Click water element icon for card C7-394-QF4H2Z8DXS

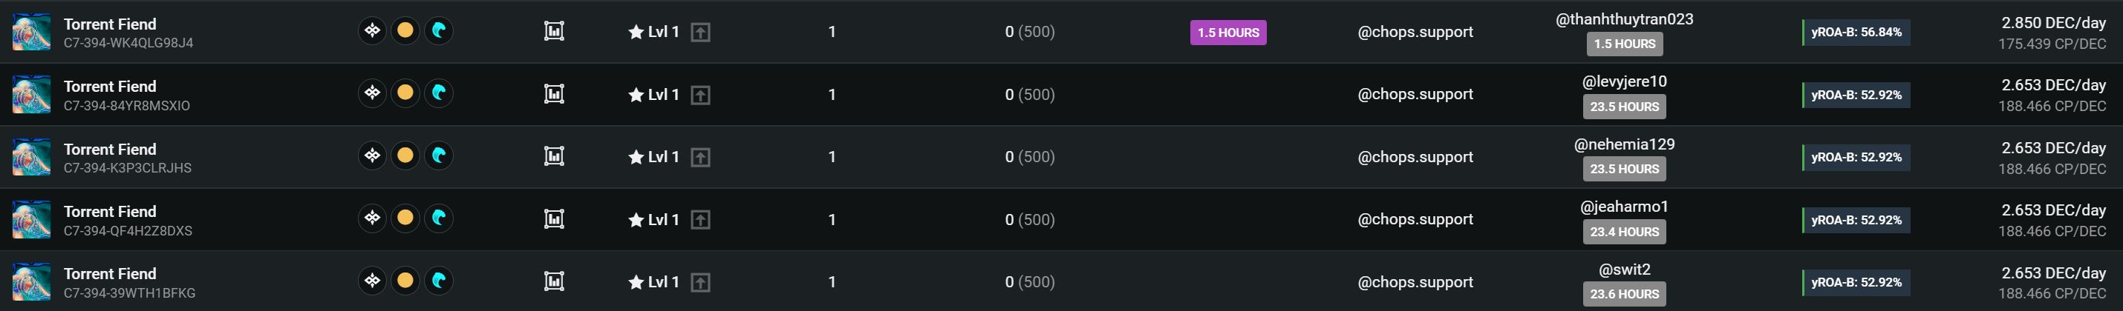(438, 218)
